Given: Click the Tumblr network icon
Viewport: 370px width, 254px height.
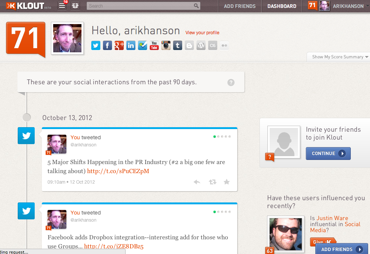Looking at the screenshot, I should pos(177,46).
